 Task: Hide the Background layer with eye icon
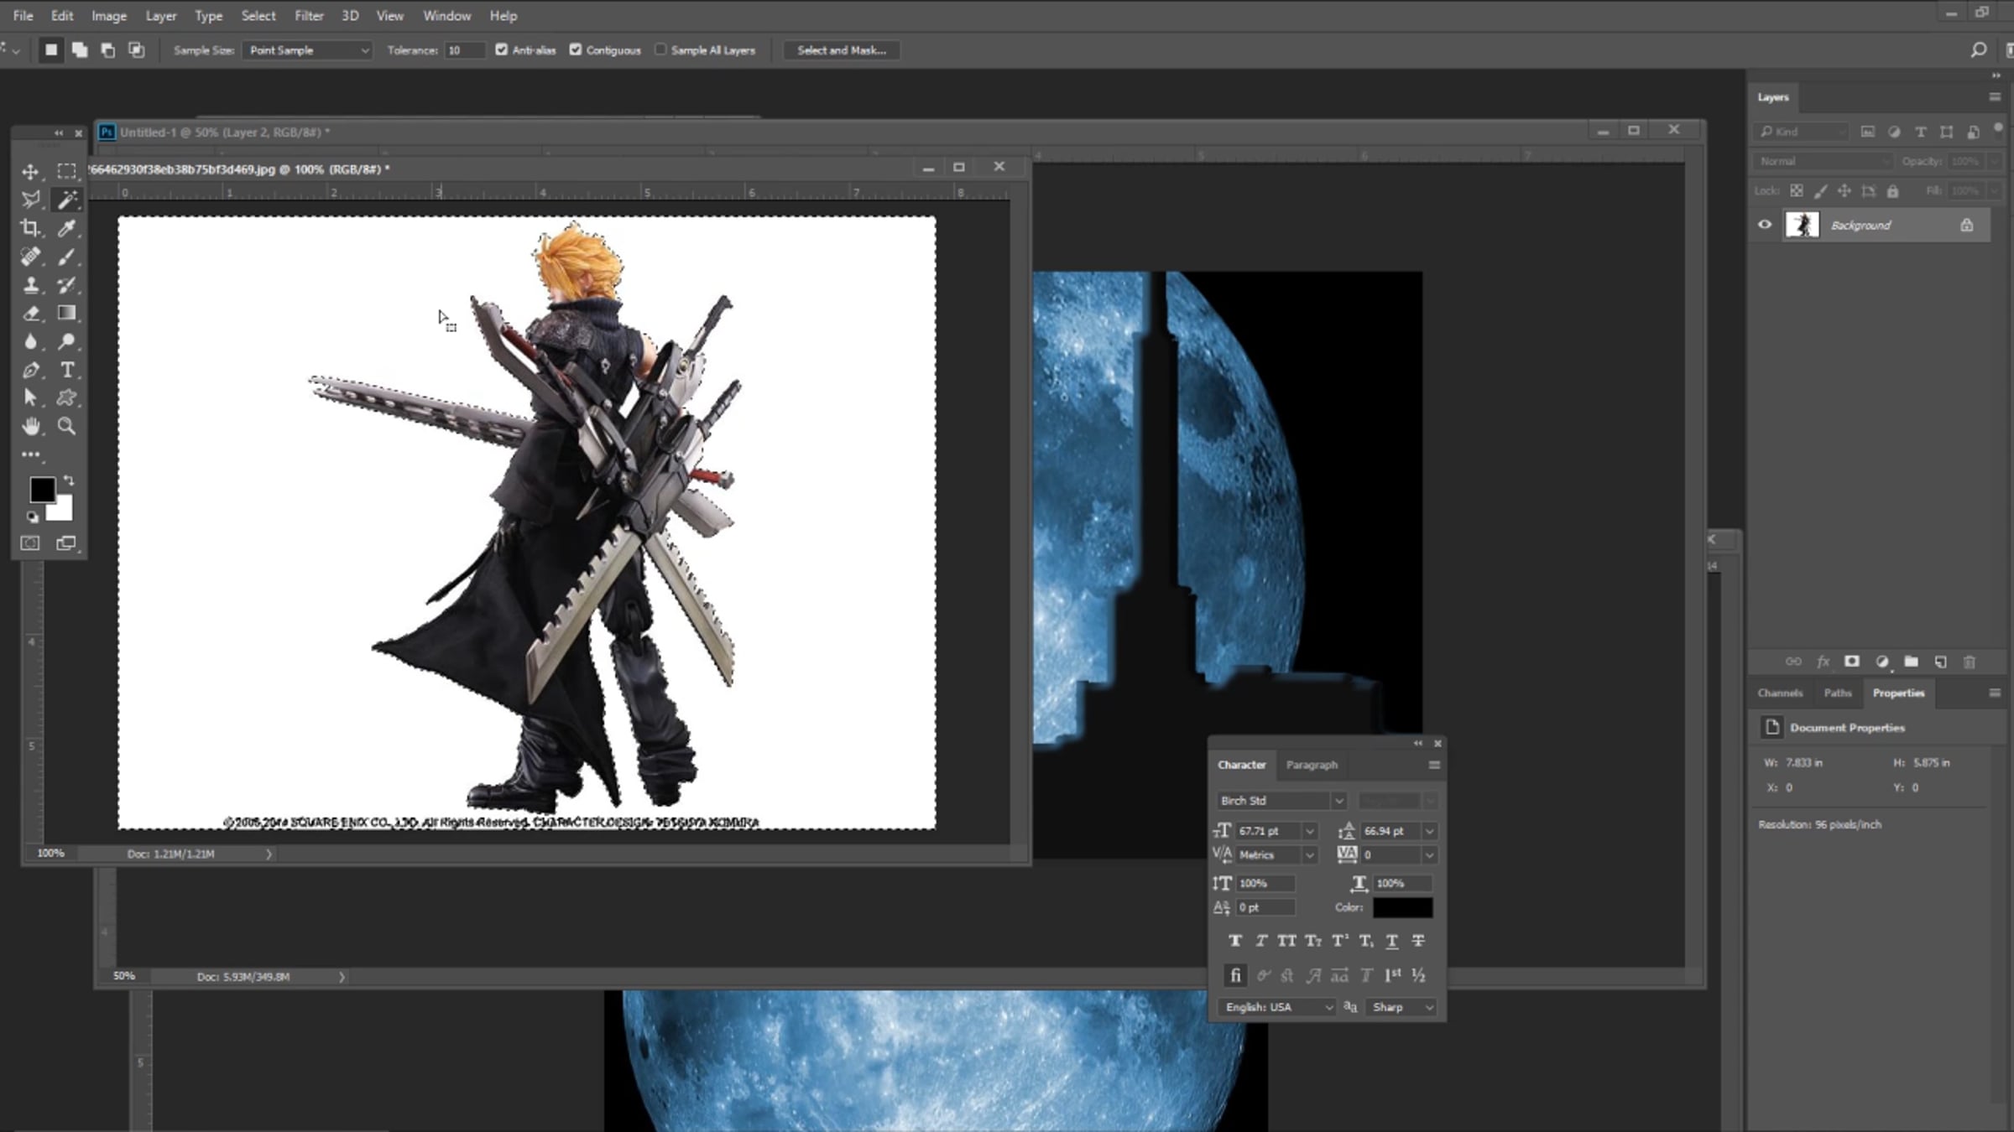pyautogui.click(x=1765, y=225)
